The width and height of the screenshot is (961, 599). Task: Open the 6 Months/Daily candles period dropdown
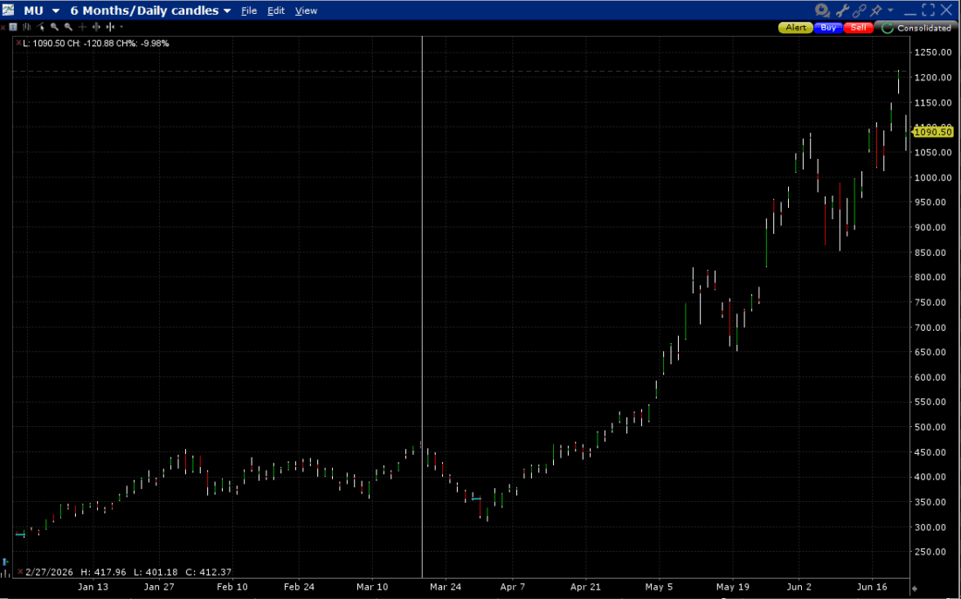227,11
